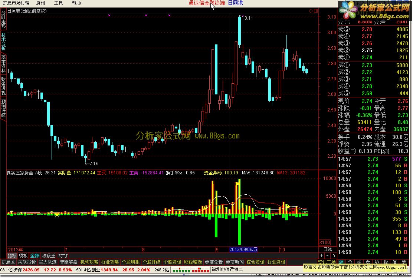Open the 日线 period selector
This screenshot has height=278, width=413.
pos(328,249)
